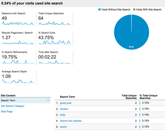Click the Time after Search sparkline chart
This screenshot has width=165, height=130.
pos(55,62)
